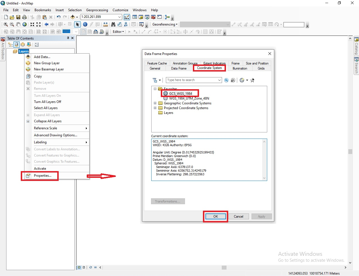
Task: Collapse the Favorites folder
Action: pyautogui.click(x=155, y=89)
